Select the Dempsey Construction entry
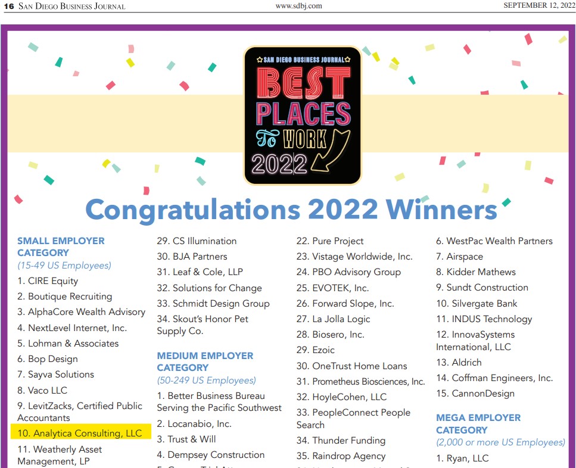 [210, 455]
